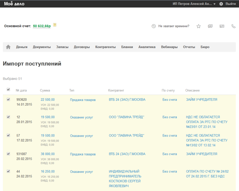Open the Контрагенты menu
Screen dimensions: 239x191
(105, 47)
